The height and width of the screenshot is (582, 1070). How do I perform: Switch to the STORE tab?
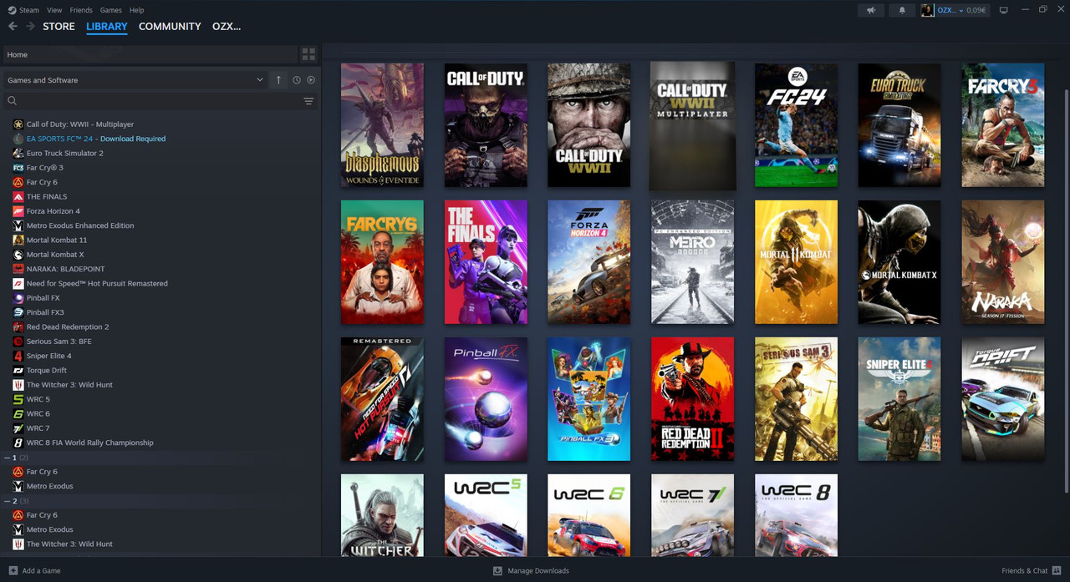[x=59, y=27]
